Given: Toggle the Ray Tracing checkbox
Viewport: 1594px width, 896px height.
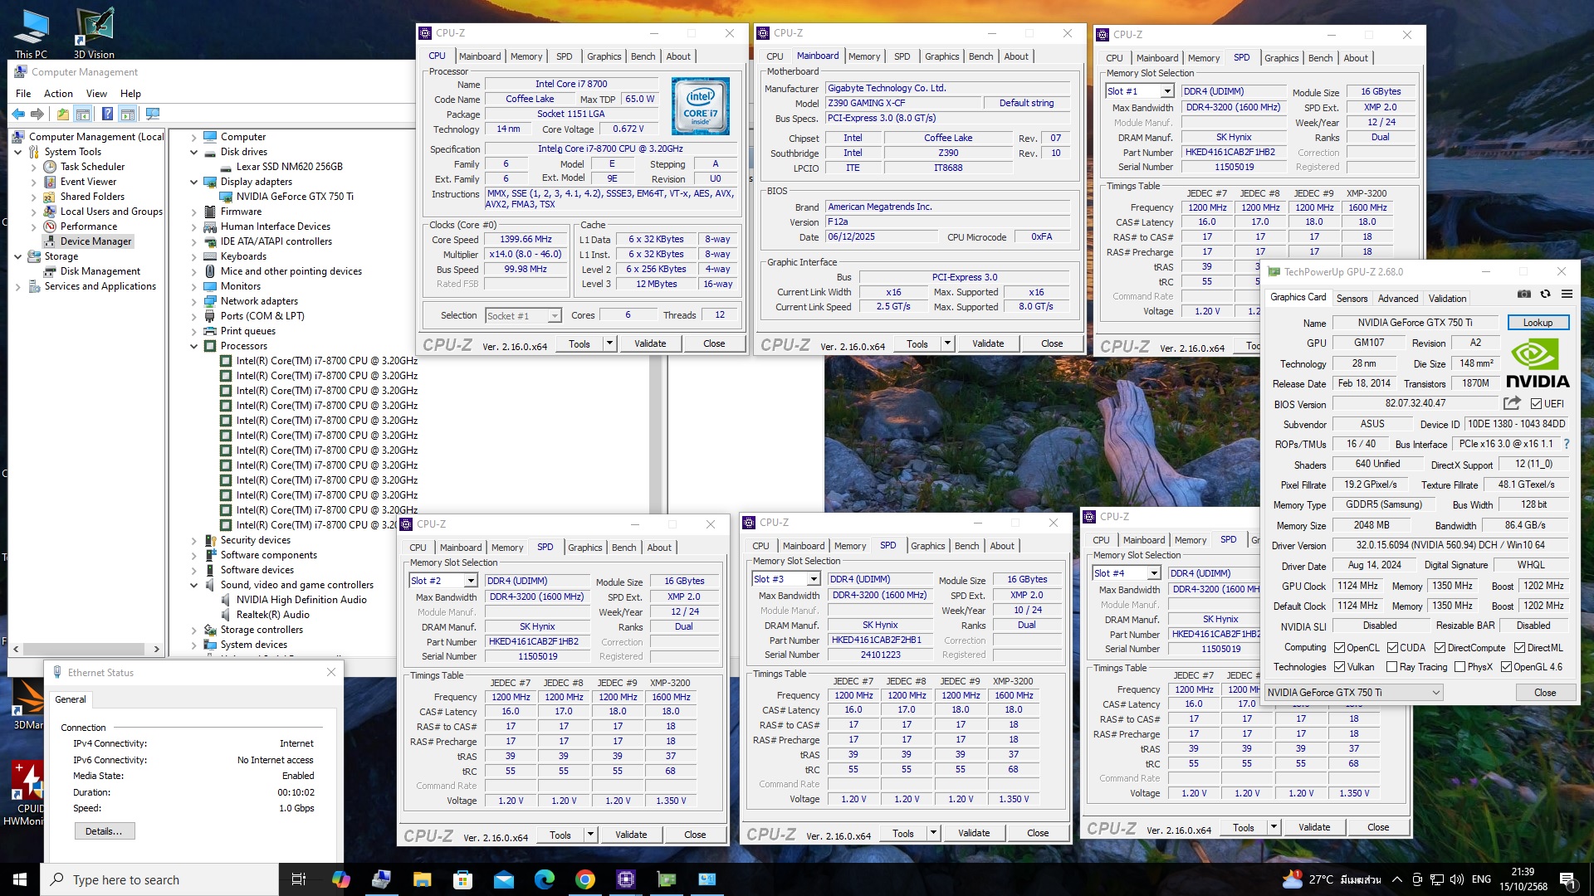Looking at the screenshot, I should coord(1391,667).
